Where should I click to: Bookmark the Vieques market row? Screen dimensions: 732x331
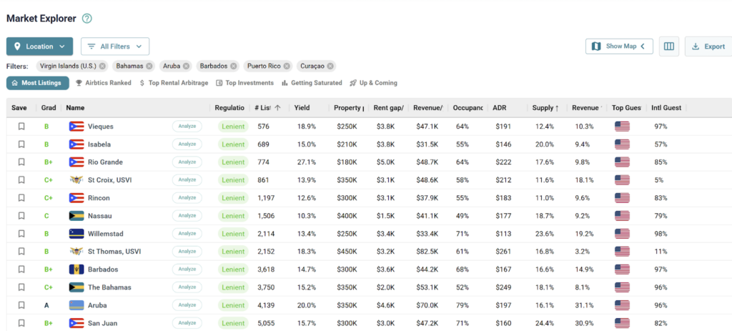(21, 127)
